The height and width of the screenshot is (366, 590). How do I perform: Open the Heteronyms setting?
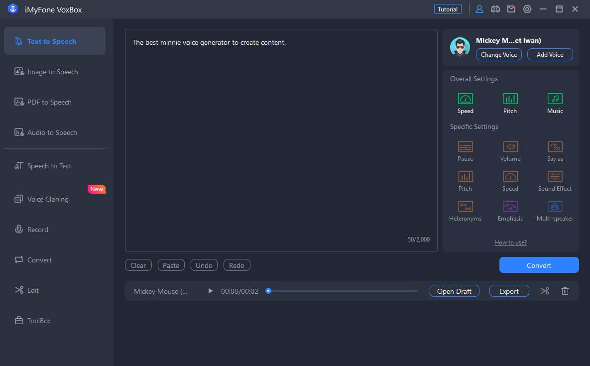[x=465, y=211]
